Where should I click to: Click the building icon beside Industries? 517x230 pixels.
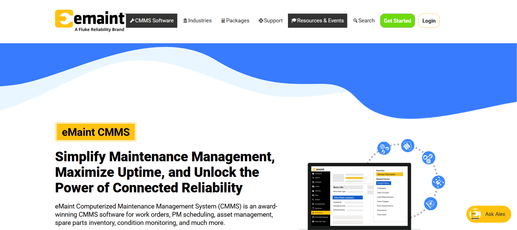(x=185, y=21)
